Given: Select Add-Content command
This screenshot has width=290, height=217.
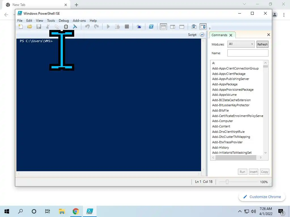Looking at the screenshot, I should (221, 126).
